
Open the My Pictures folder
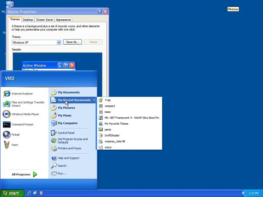73,108
